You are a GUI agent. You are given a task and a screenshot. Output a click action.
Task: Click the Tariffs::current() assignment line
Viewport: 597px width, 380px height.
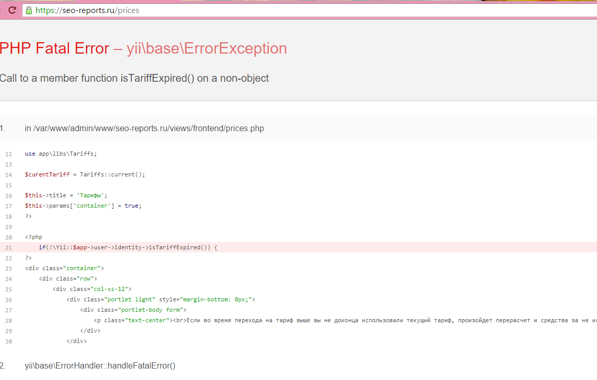point(85,174)
